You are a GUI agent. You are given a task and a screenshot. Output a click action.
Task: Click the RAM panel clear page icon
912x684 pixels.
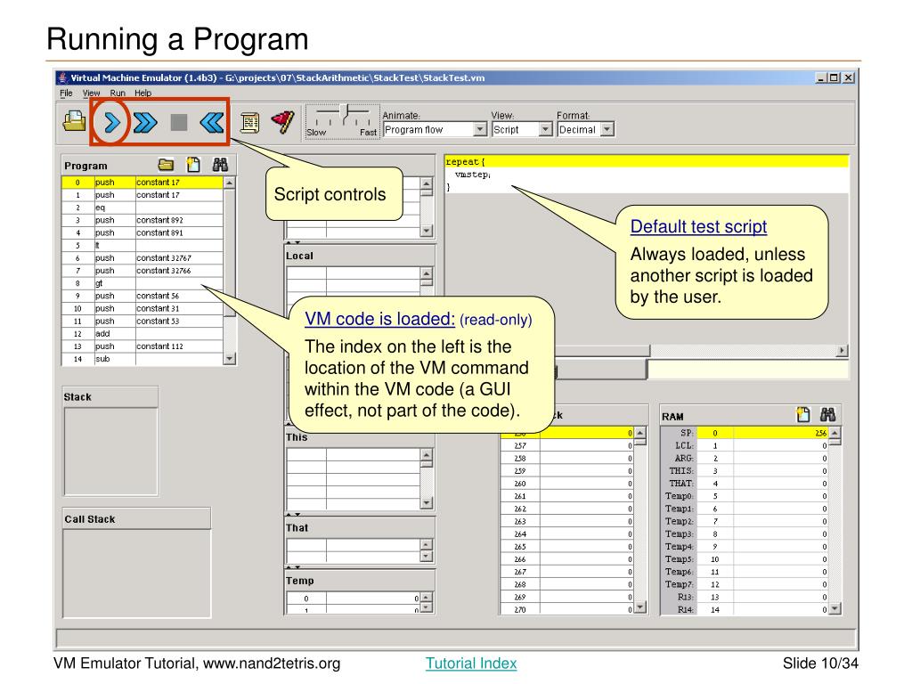point(803,415)
